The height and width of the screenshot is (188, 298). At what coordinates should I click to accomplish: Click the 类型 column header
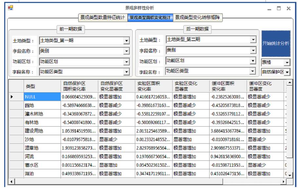(42, 86)
